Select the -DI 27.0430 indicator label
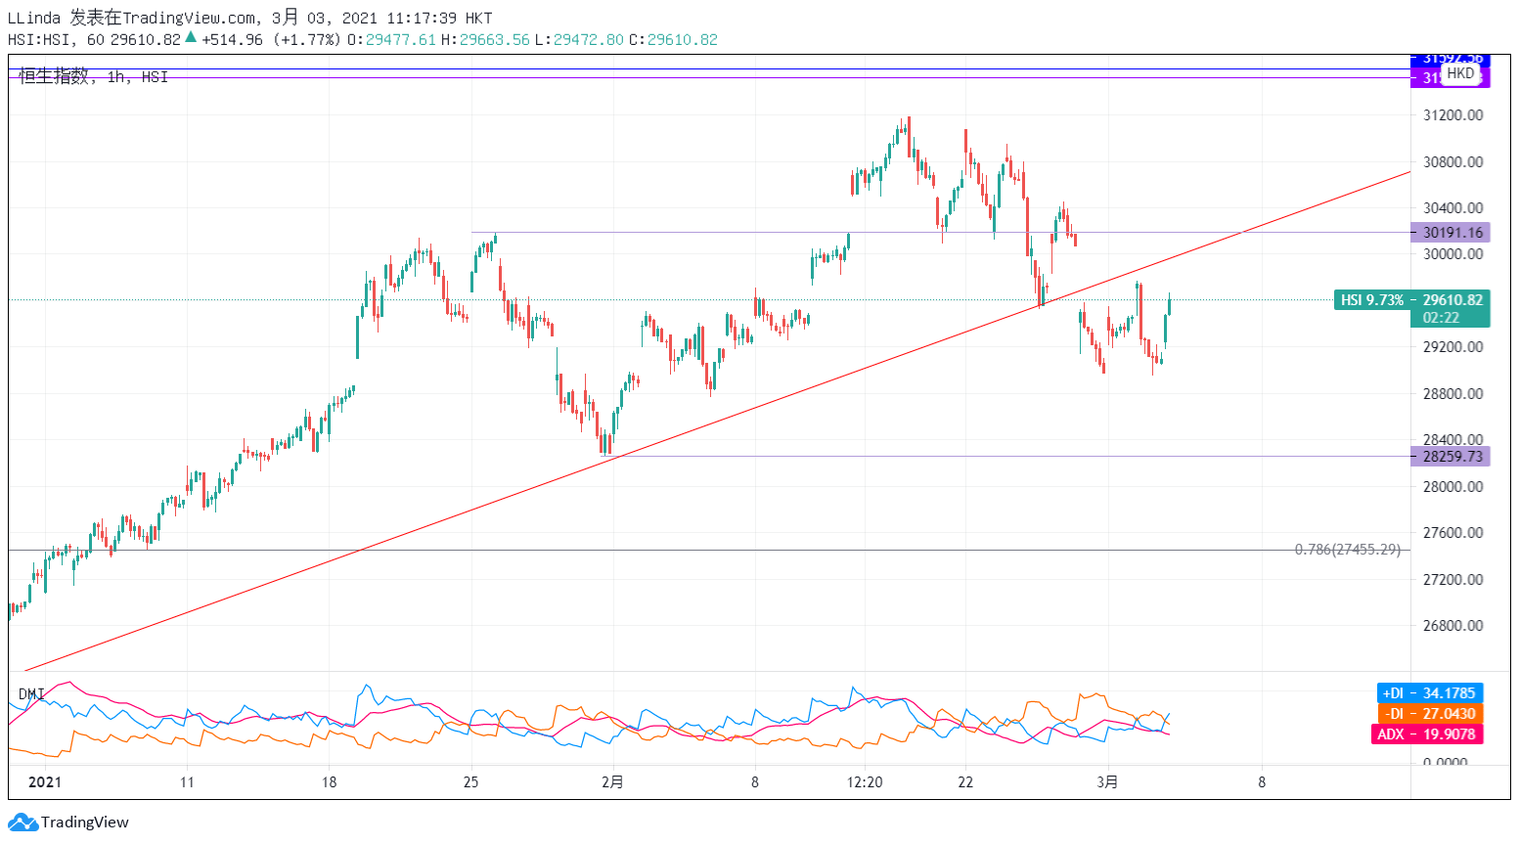The height and width of the screenshot is (845, 1519). click(x=1429, y=714)
